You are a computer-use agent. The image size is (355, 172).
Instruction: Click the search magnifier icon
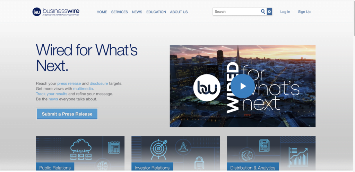[x=263, y=11]
